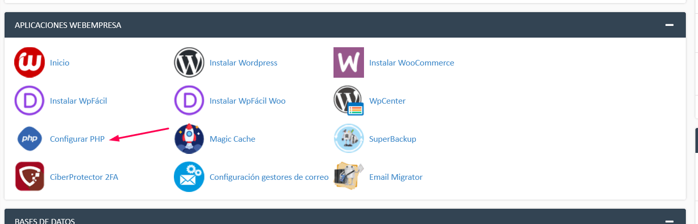Open CiberProtector 2FA link
This screenshot has height=224, width=698.
click(84, 177)
